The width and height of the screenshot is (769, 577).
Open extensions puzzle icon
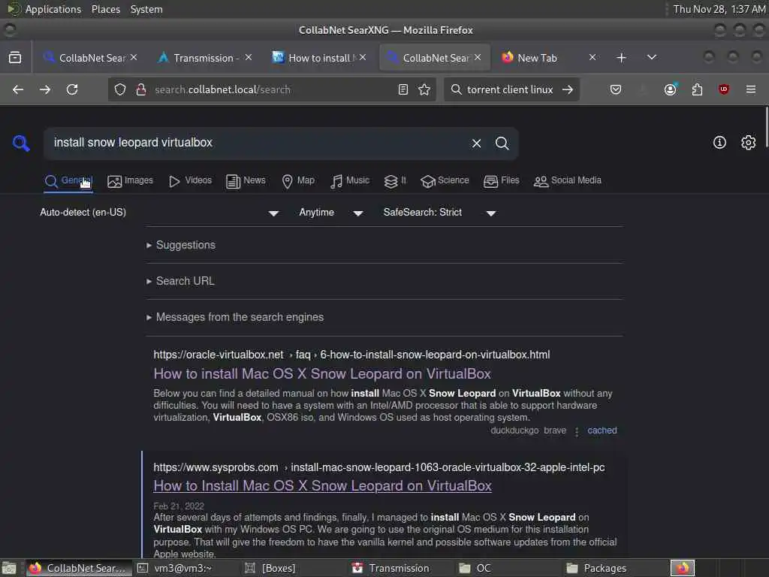tap(697, 89)
